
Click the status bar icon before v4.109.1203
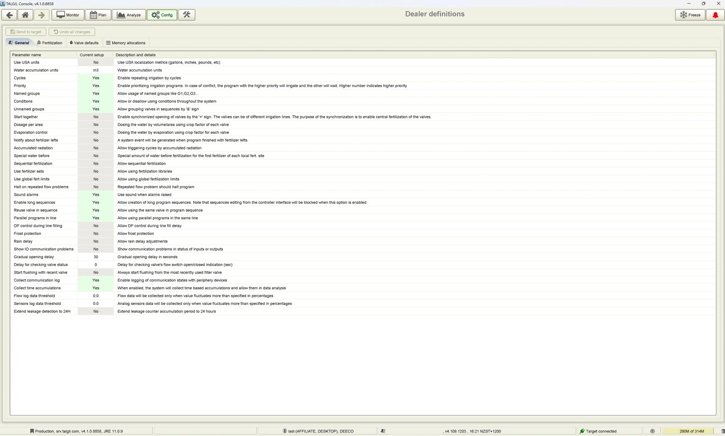[383, 431]
